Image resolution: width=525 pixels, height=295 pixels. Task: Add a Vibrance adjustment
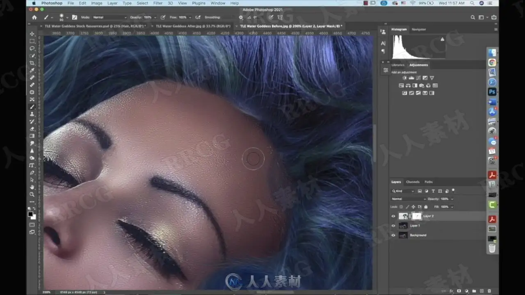(432, 78)
